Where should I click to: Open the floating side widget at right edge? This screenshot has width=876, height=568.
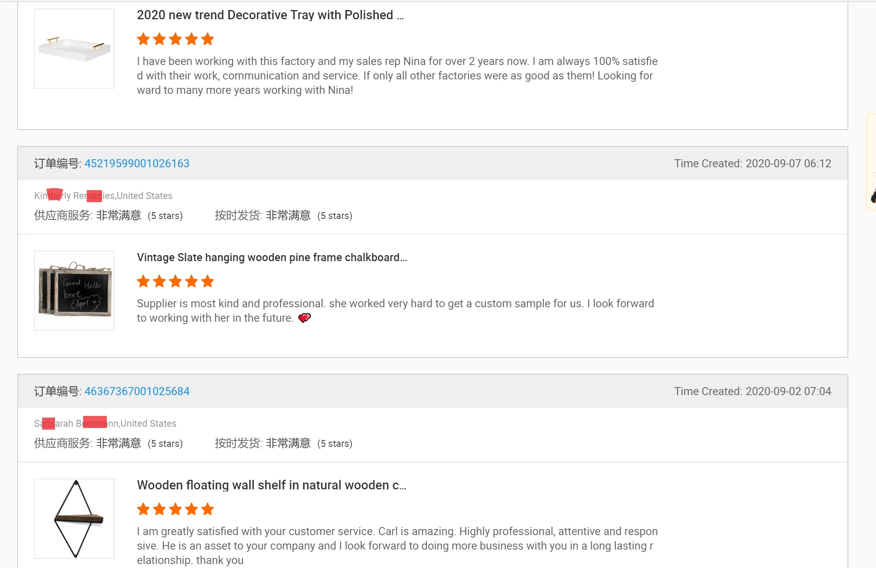(x=872, y=162)
